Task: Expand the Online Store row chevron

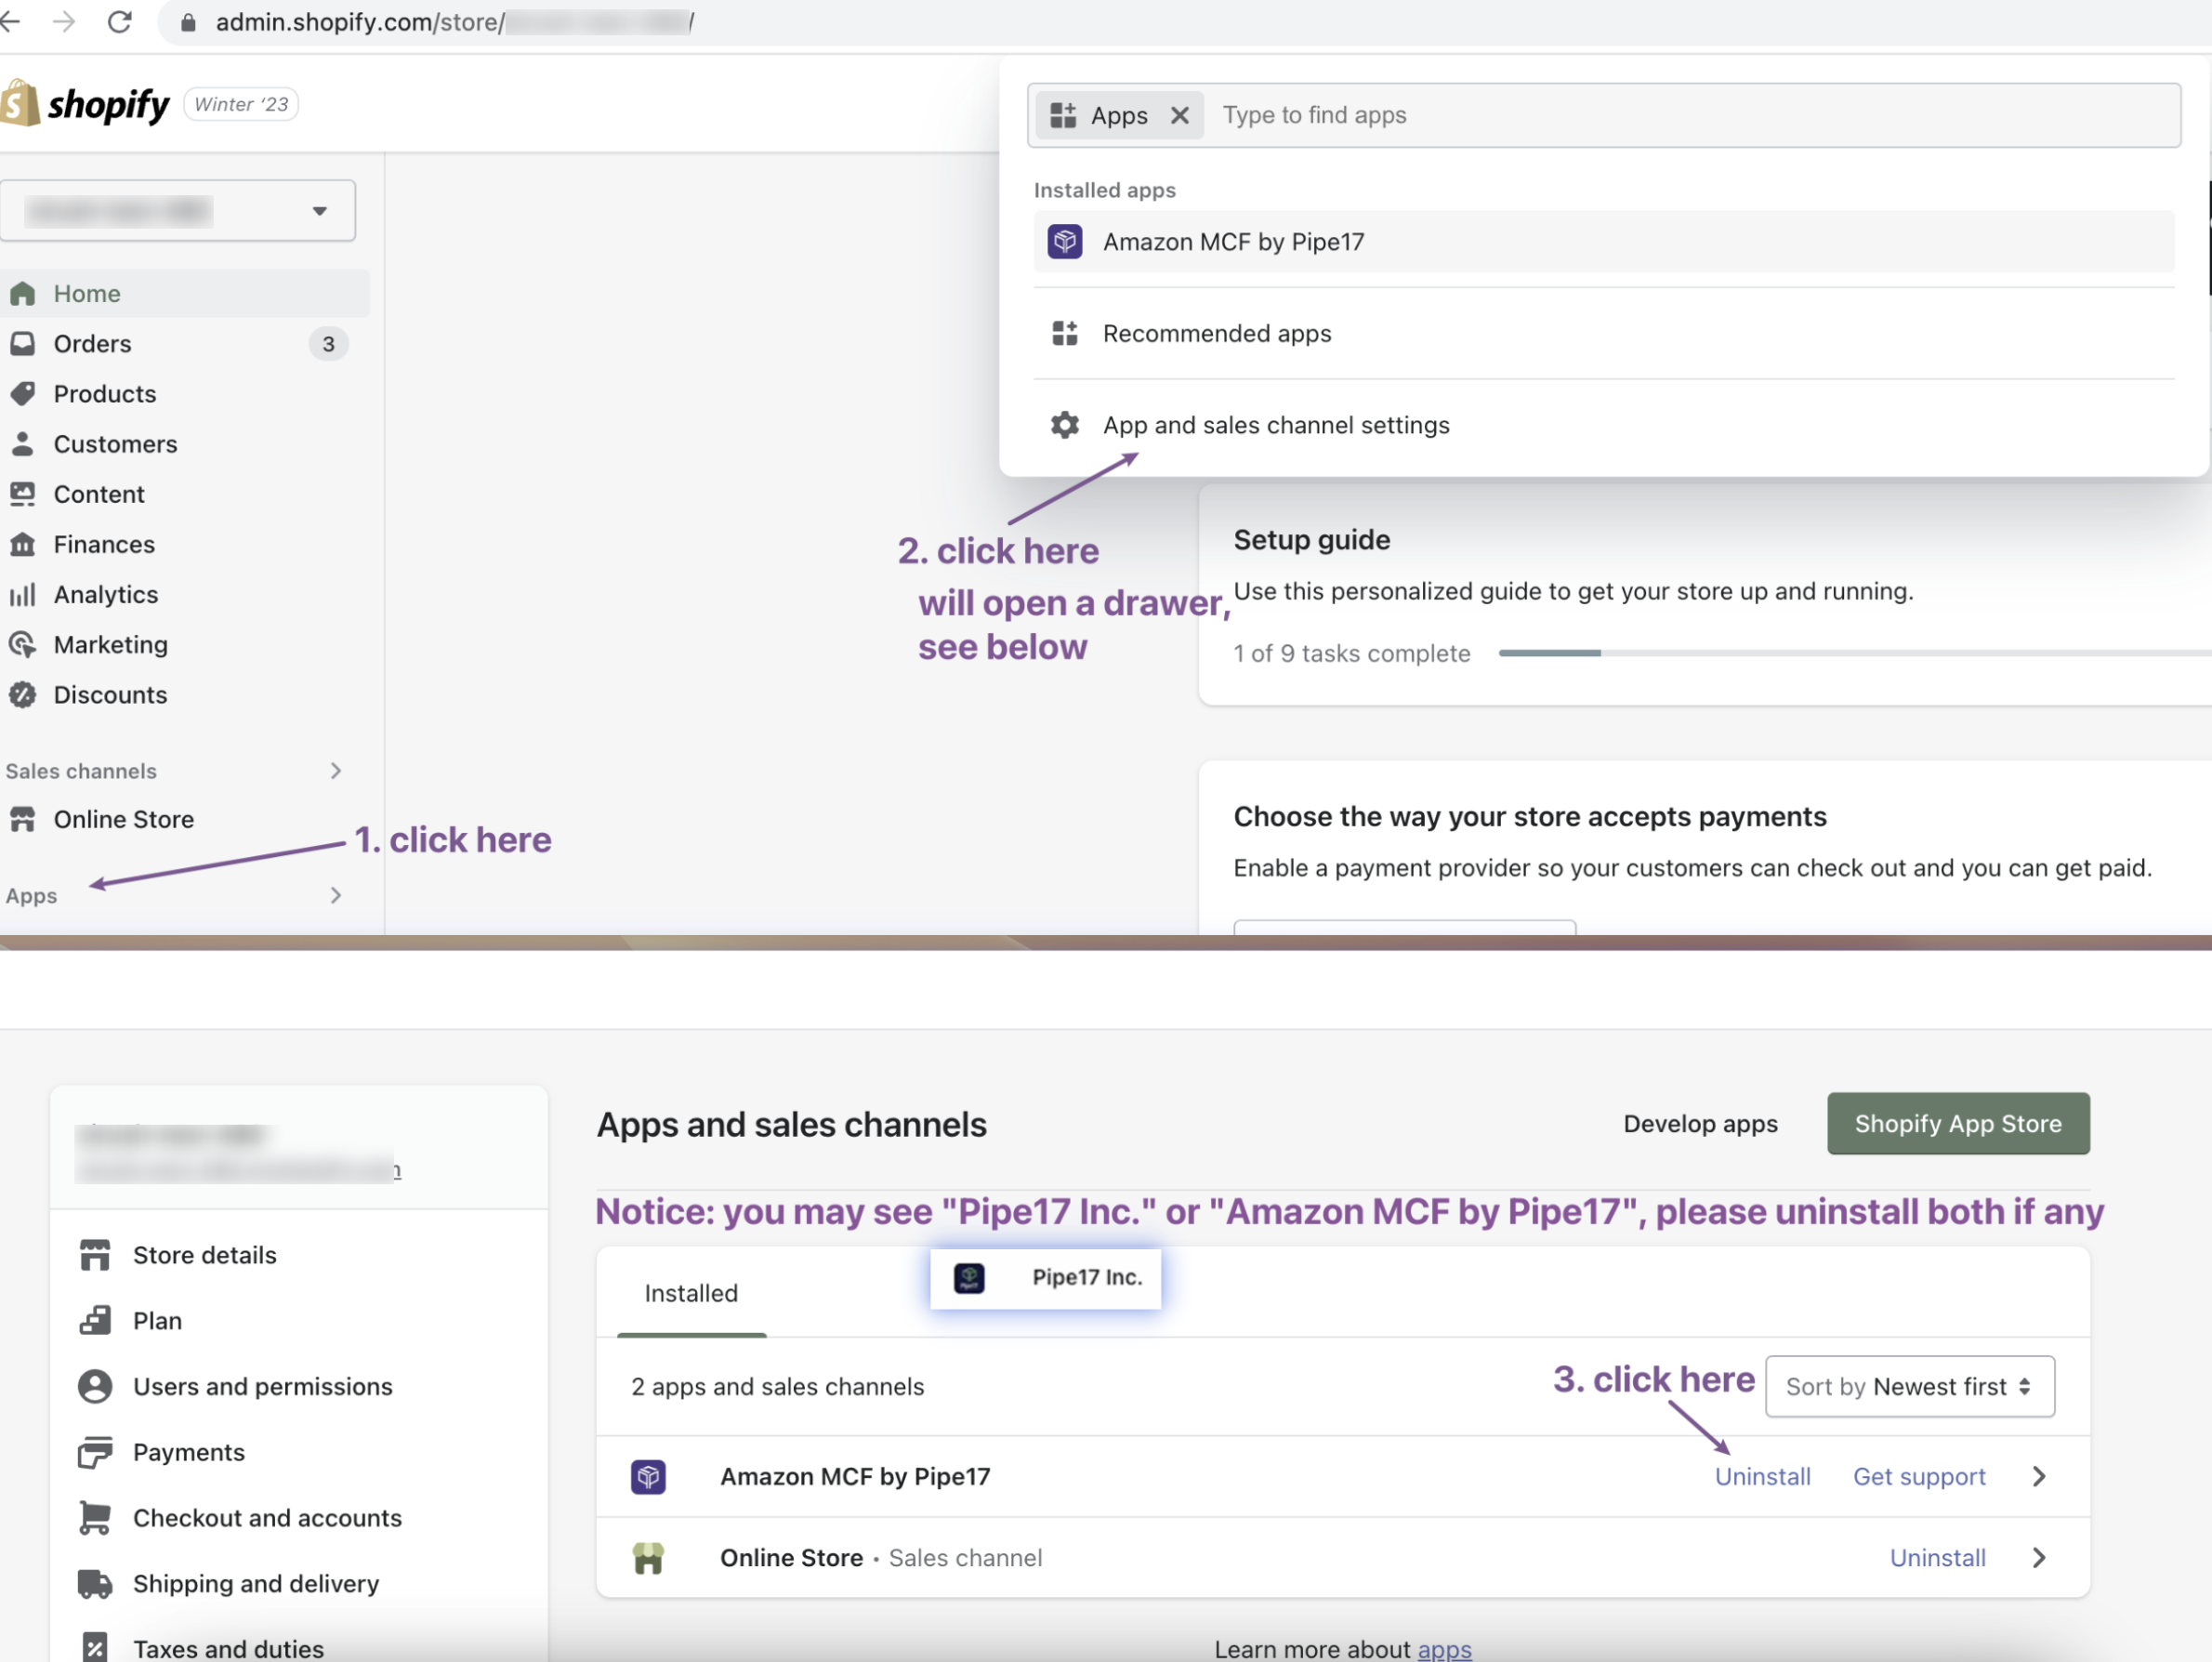Action: pyautogui.click(x=2039, y=1558)
